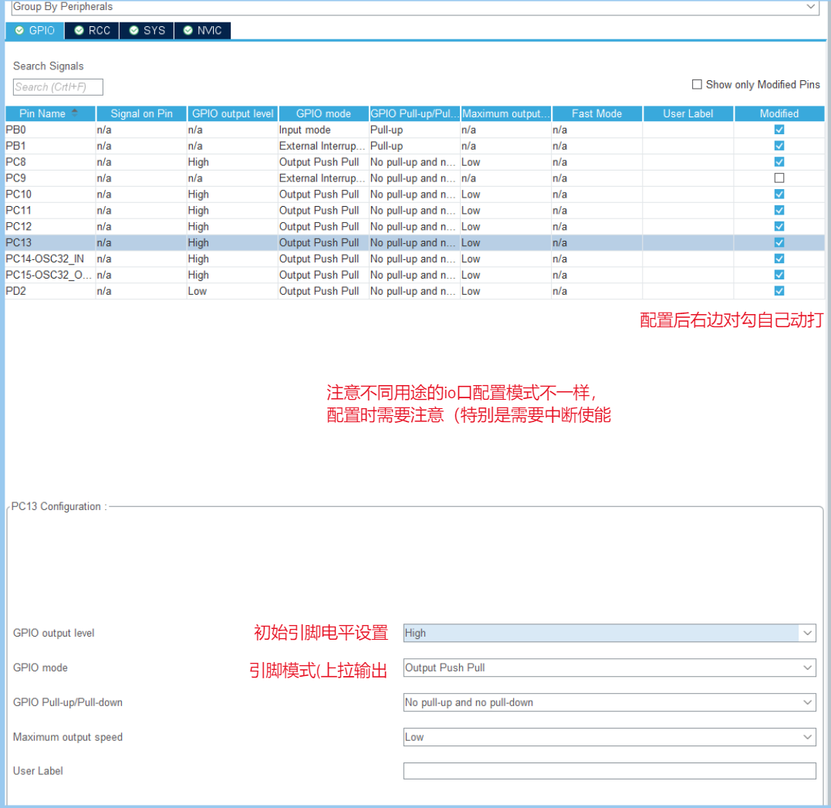Click the GPIO Pull-up/Pull-down column header
This screenshot has height=808, width=831.
[415, 113]
